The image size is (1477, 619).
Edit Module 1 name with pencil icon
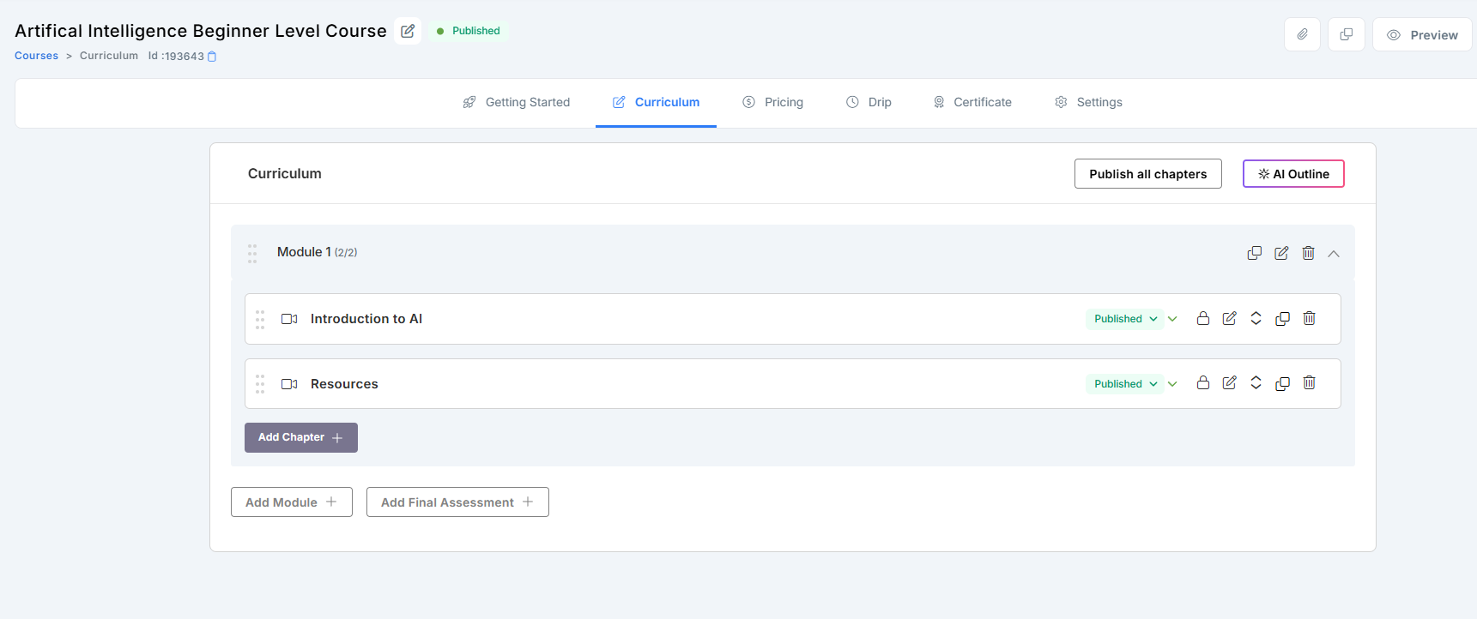point(1281,253)
